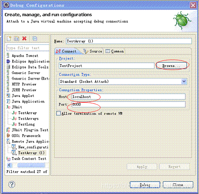Image resolution: width=199 pixels, height=194 pixels.
Task: Click the tree's horizontal scrollbar thumb
Action: tap(31, 165)
